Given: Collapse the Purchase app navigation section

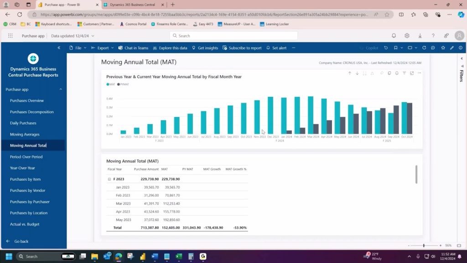Looking at the screenshot, I should pyautogui.click(x=61, y=89).
